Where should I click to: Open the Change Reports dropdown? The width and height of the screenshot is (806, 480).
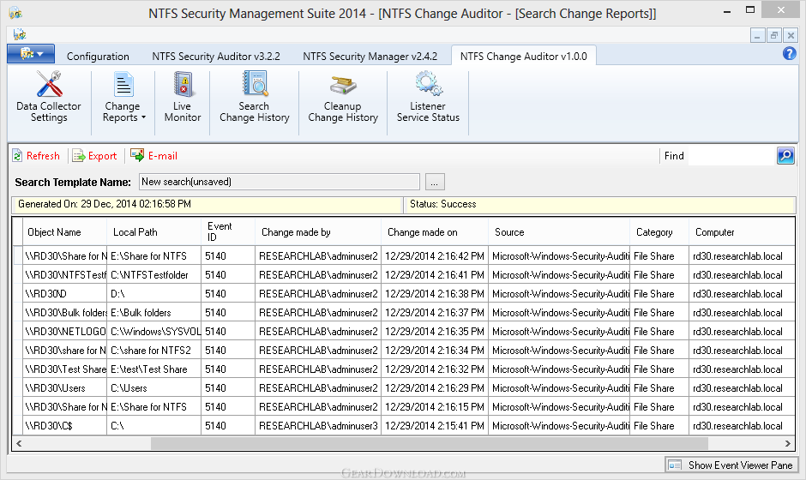tap(123, 97)
